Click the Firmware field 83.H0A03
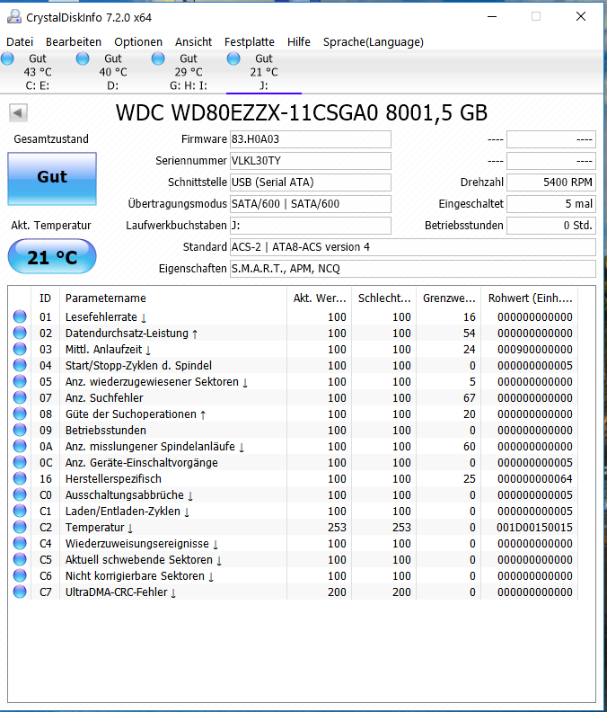This screenshot has height=712, width=607. 311,139
